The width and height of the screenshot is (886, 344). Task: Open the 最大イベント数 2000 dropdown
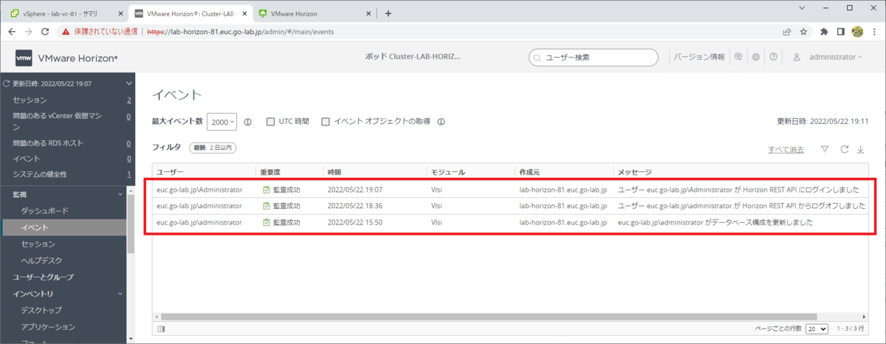pyautogui.click(x=221, y=122)
